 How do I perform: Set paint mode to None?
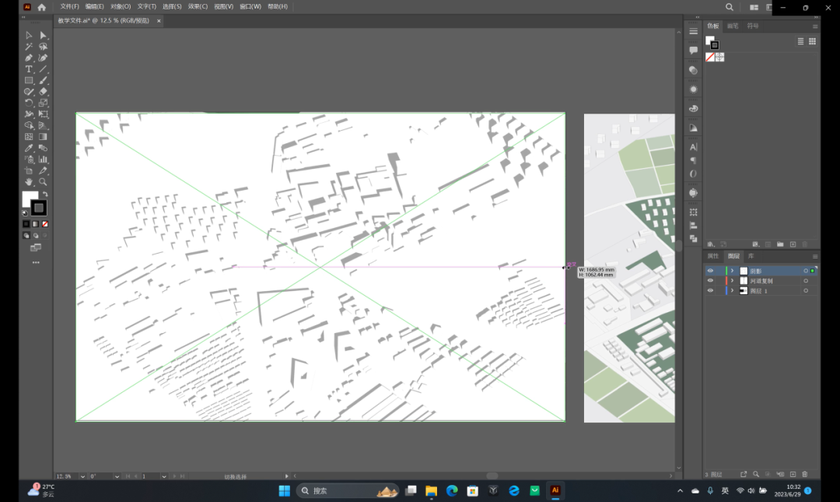point(45,224)
